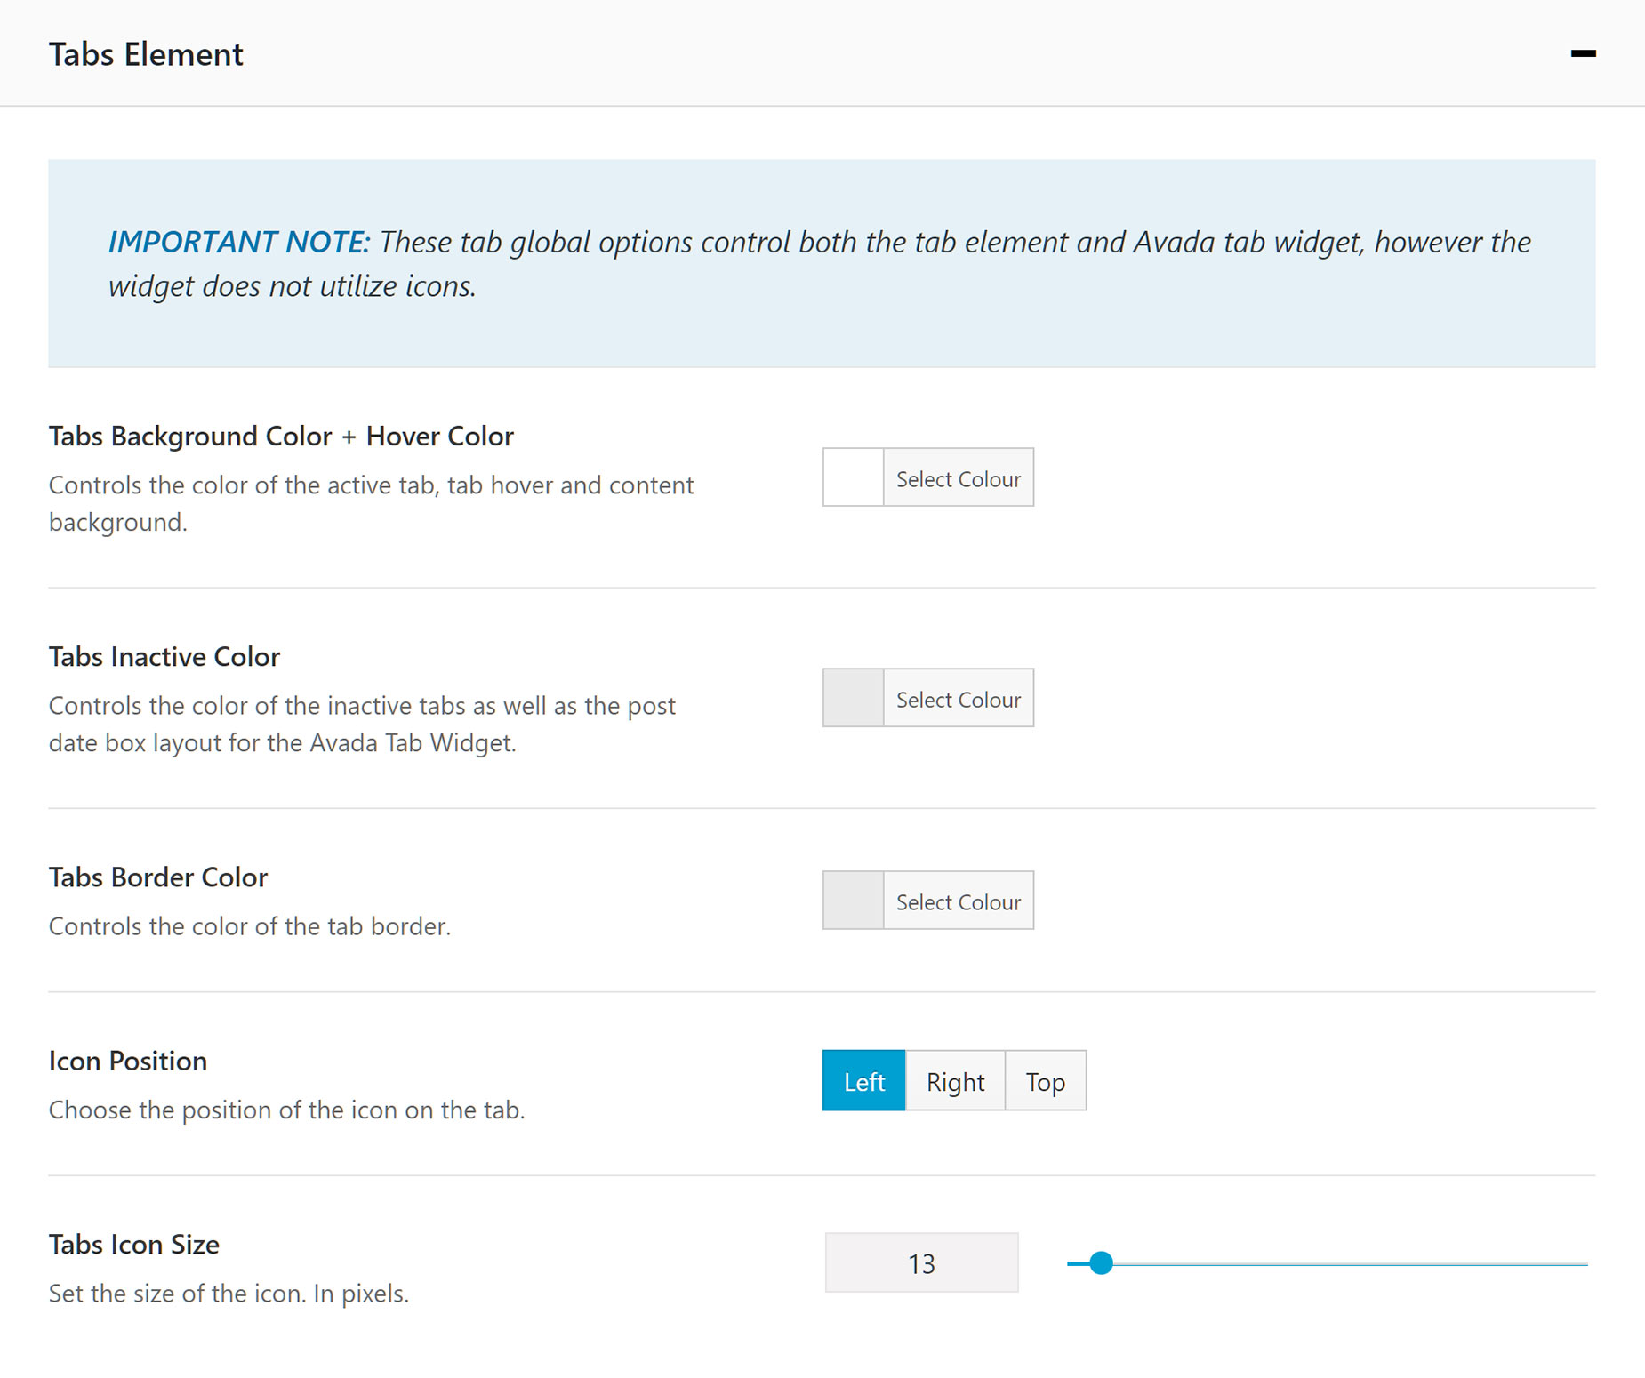
Task: Set Icon Position to Top
Action: click(1045, 1081)
